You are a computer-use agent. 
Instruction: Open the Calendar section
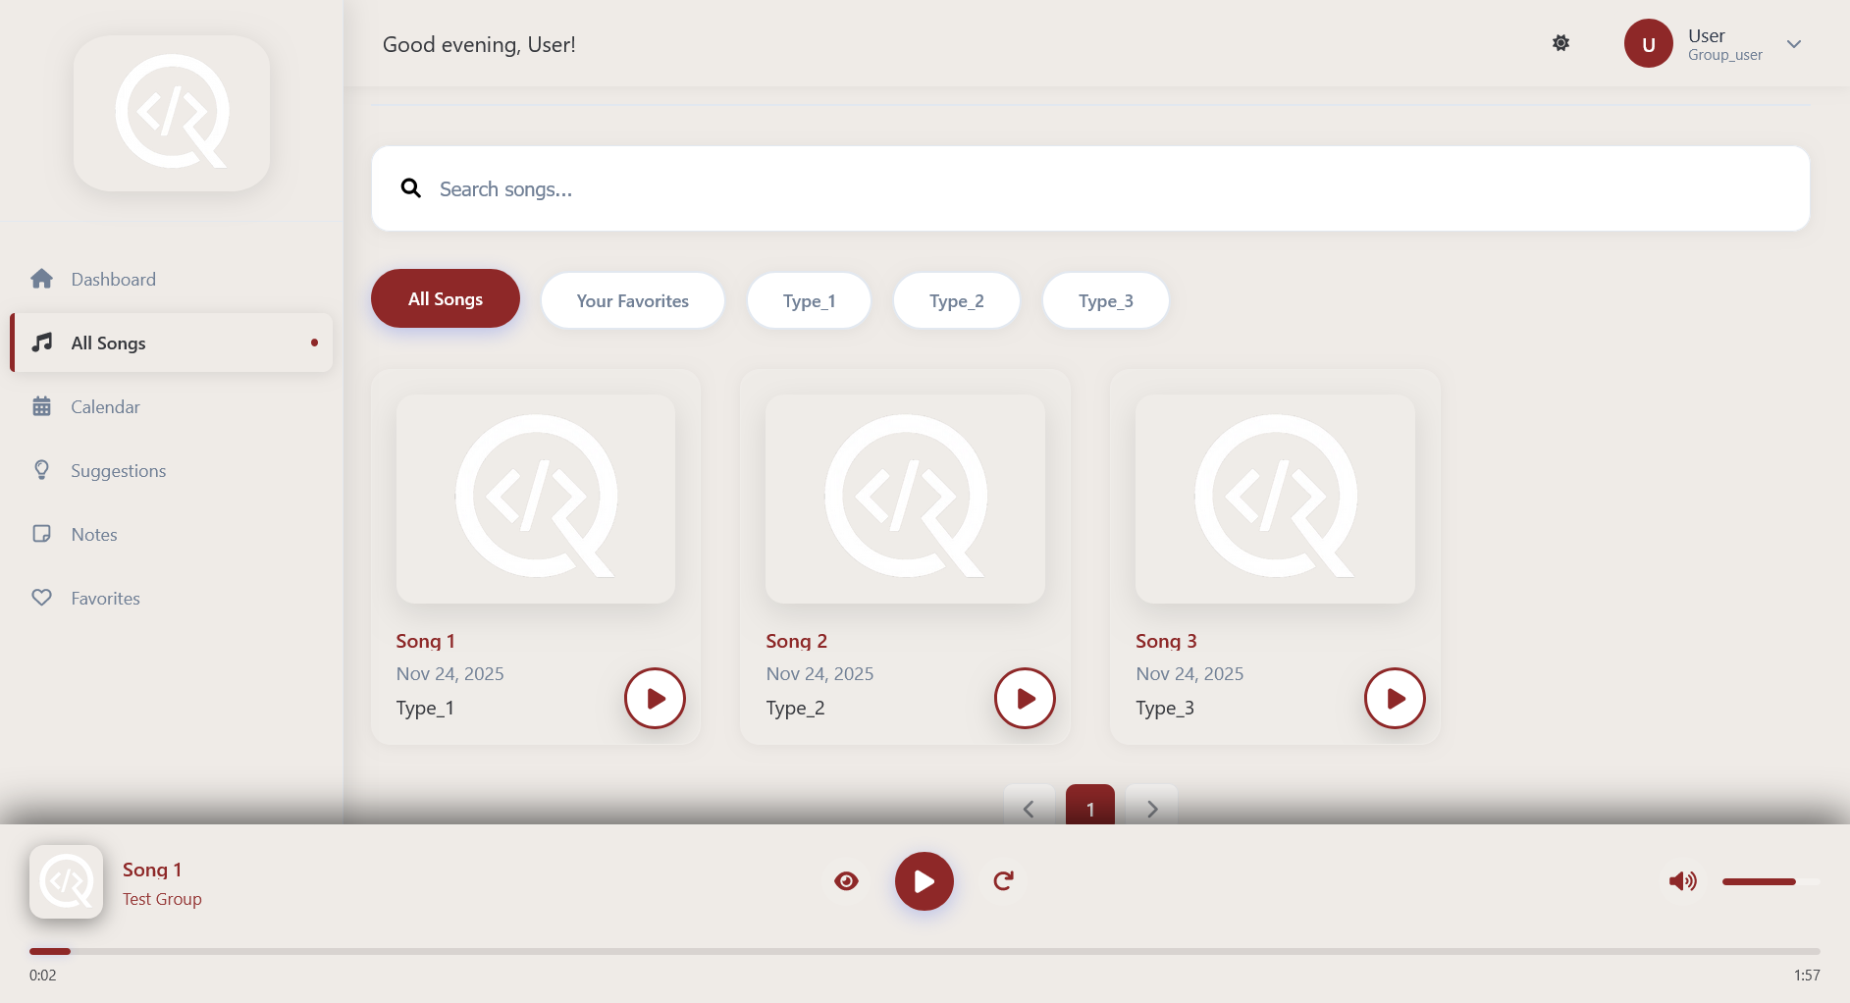(105, 406)
